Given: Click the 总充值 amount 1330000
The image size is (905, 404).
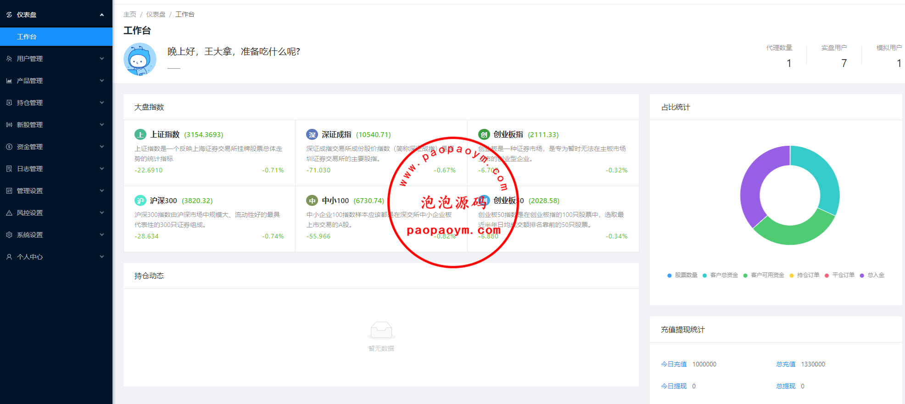Looking at the screenshot, I should pos(813,364).
